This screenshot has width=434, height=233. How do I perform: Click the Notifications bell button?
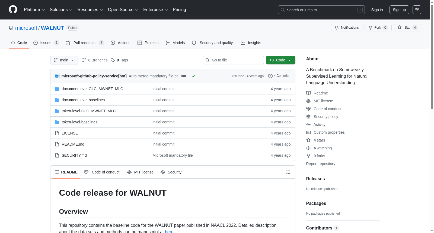click(x=346, y=28)
